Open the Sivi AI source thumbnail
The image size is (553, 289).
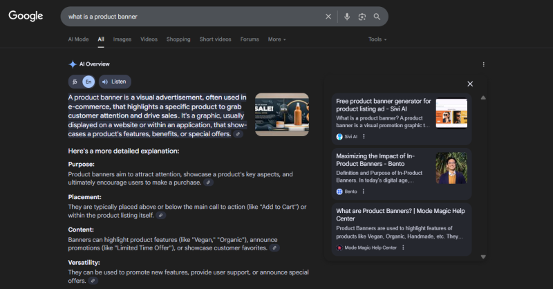[451, 113]
